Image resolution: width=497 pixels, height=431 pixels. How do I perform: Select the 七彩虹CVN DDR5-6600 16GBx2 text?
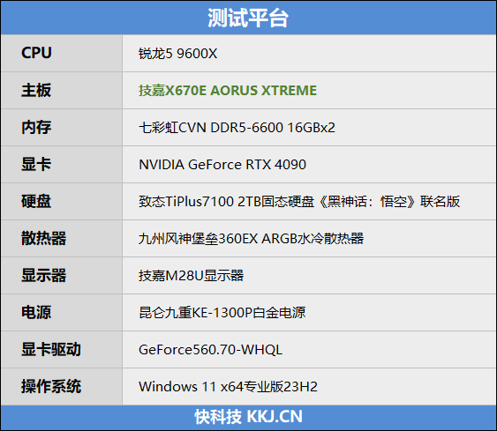click(237, 128)
